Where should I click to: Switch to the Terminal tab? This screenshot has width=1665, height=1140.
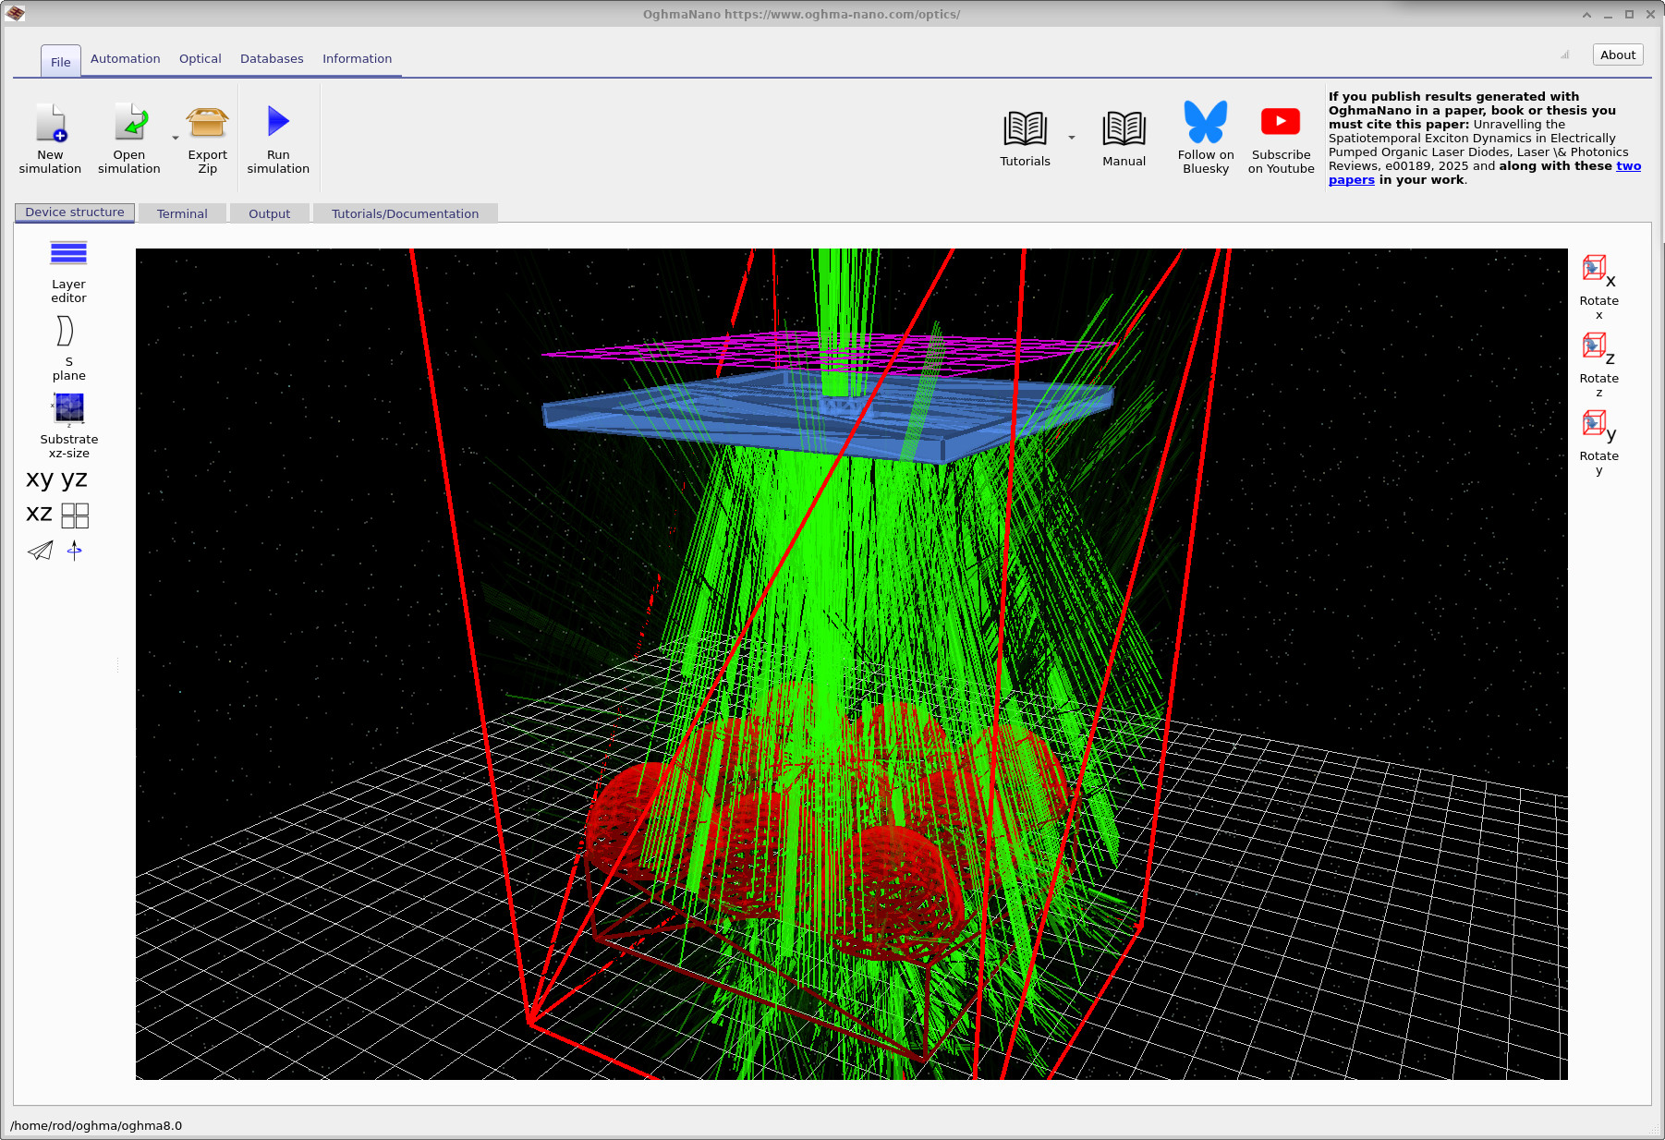[x=181, y=213]
